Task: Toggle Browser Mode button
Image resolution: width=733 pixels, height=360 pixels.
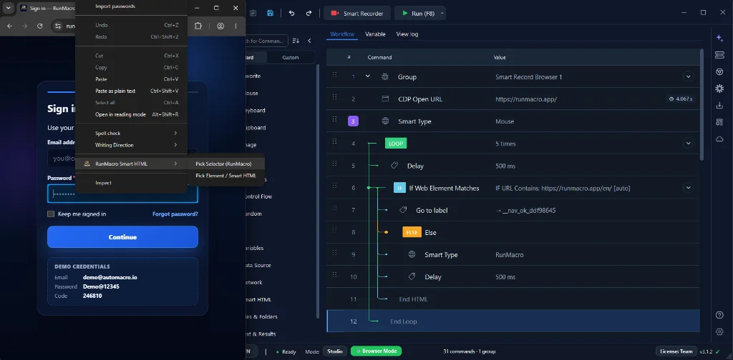Action: [x=376, y=351]
